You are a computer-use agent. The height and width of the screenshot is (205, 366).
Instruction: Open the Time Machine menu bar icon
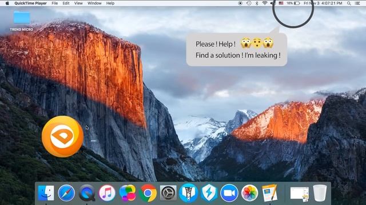coord(249,3)
